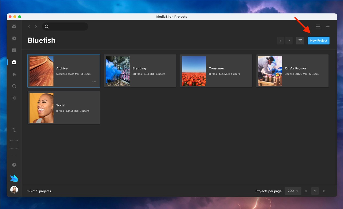This screenshot has width=343, height=209.
Task: Click '11 files | 17.4 MB | 4 users' text
Action: coord(224,74)
